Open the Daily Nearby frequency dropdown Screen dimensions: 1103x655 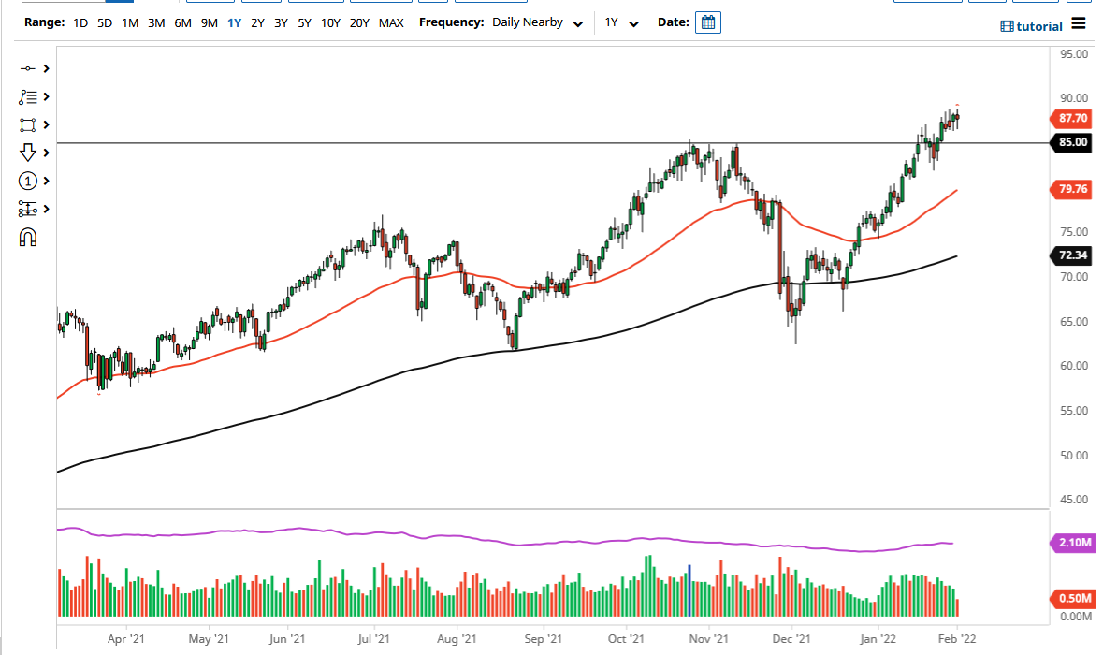click(x=537, y=22)
